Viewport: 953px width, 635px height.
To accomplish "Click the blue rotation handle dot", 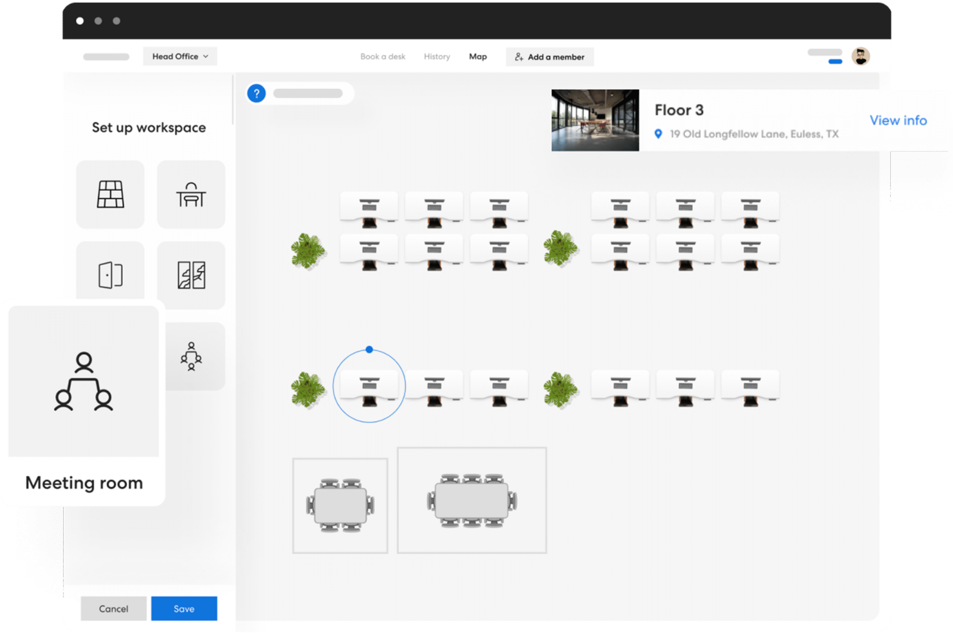I will (x=369, y=349).
